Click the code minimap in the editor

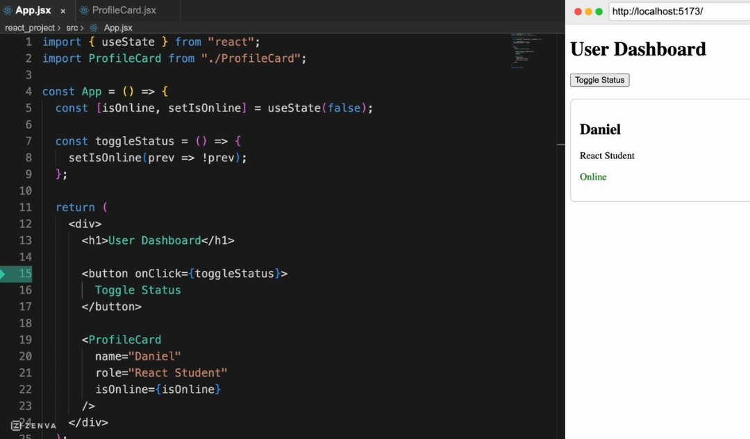point(526,51)
